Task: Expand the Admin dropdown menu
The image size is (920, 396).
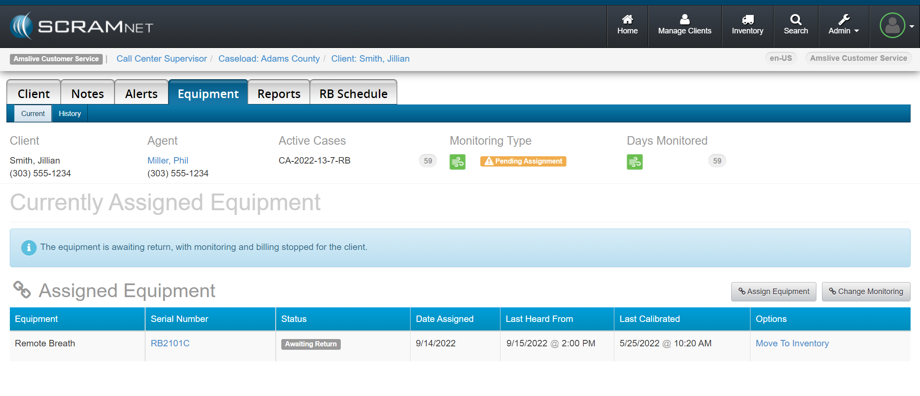Action: point(843,25)
